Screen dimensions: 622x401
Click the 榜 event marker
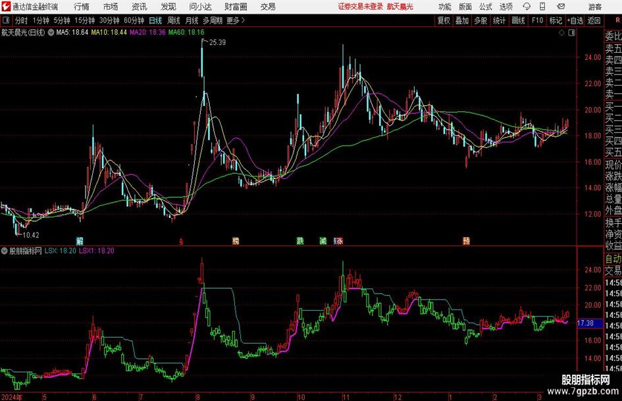236,240
